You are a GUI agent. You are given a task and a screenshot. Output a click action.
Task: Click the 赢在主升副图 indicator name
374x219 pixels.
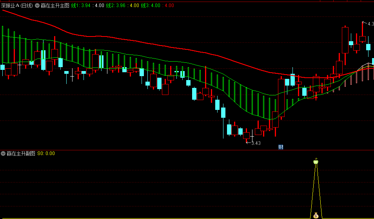click(x=21, y=153)
